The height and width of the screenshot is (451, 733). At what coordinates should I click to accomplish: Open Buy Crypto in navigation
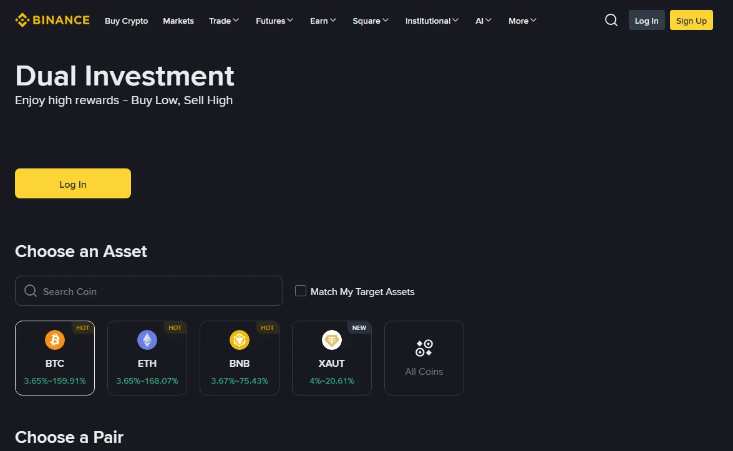pyautogui.click(x=126, y=21)
